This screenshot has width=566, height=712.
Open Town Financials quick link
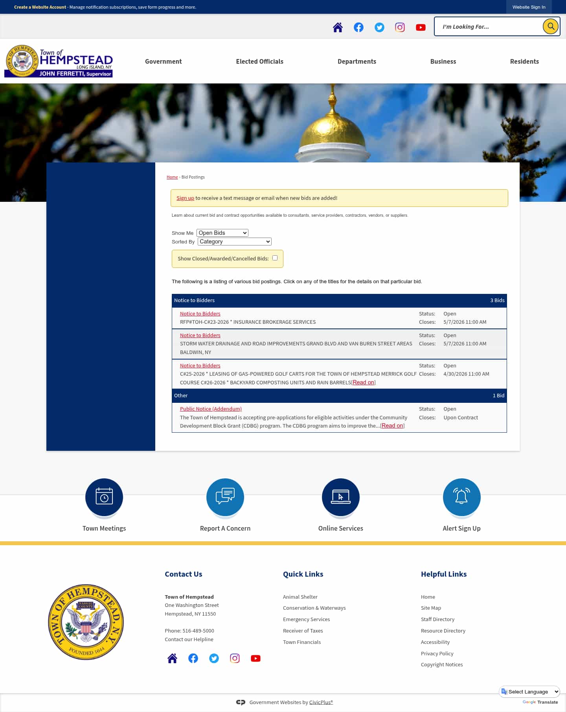tap(302, 642)
